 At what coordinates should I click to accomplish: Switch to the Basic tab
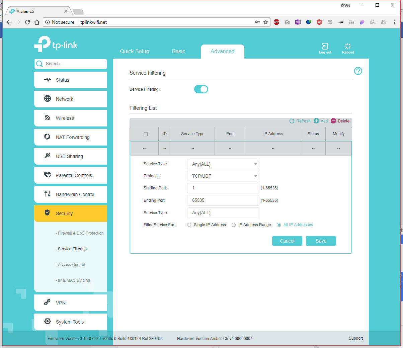coord(178,51)
